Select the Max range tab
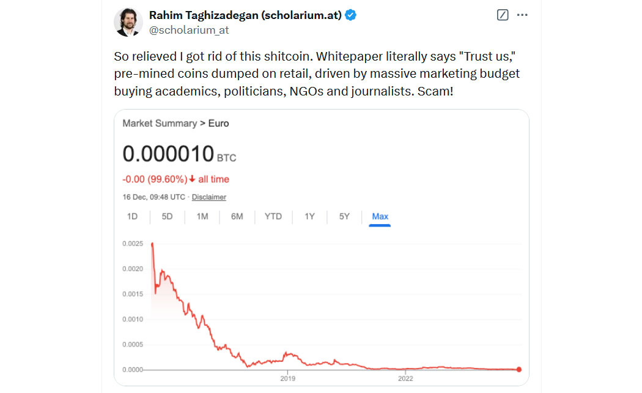Image resolution: width=642 pixels, height=393 pixels. [x=380, y=216]
